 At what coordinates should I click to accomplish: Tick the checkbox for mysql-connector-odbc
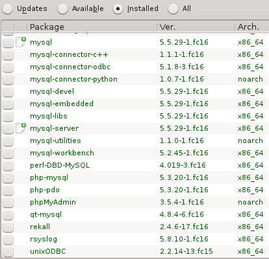(8, 67)
